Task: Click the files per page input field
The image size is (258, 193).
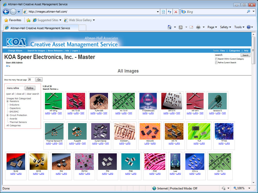Action: (31, 80)
